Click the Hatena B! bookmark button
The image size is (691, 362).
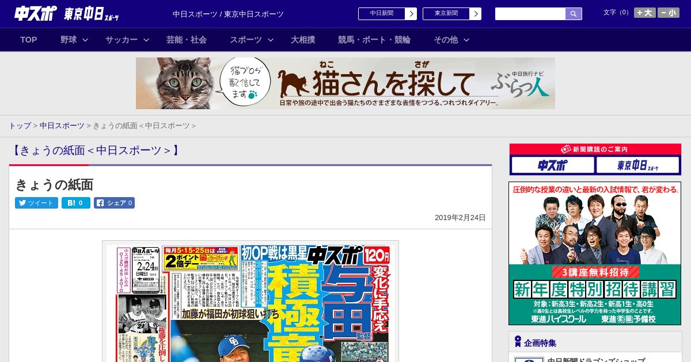tap(76, 203)
